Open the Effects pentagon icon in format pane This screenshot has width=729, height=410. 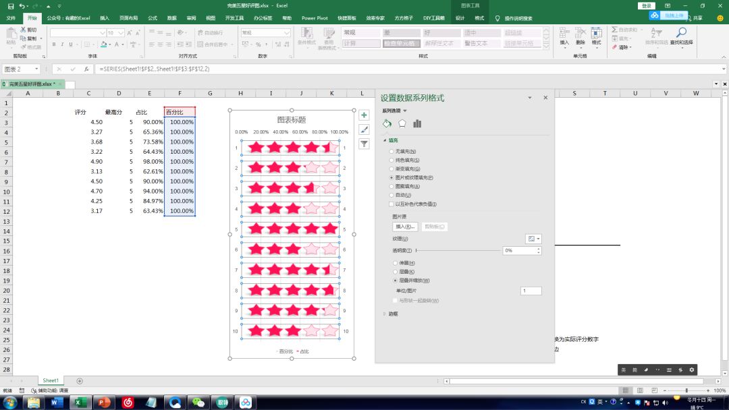pos(402,123)
